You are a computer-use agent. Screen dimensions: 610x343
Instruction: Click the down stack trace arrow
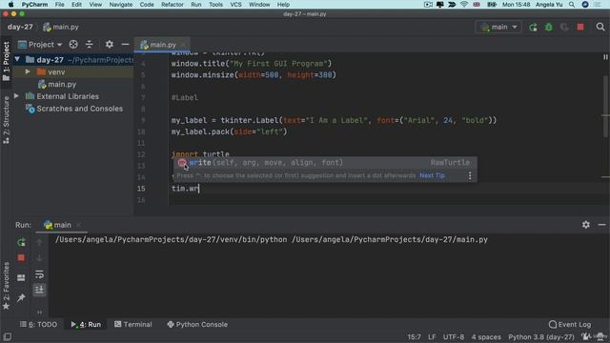point(39,257)
